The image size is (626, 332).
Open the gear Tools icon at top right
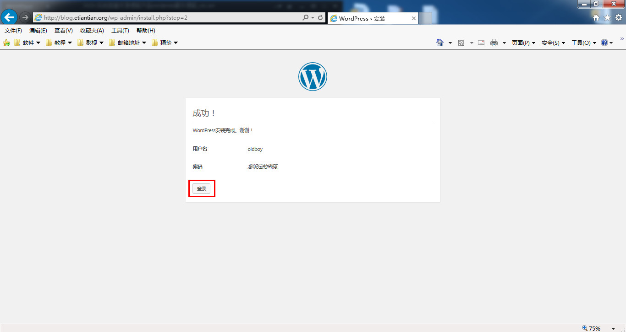tap(619, 17)
